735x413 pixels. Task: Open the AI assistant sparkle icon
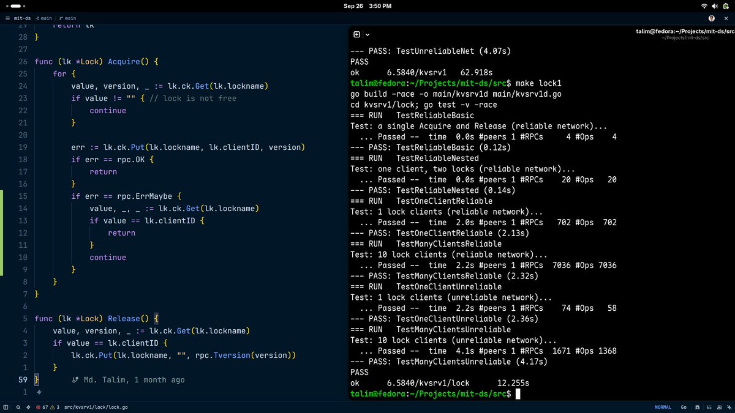[x=729, y=407]
